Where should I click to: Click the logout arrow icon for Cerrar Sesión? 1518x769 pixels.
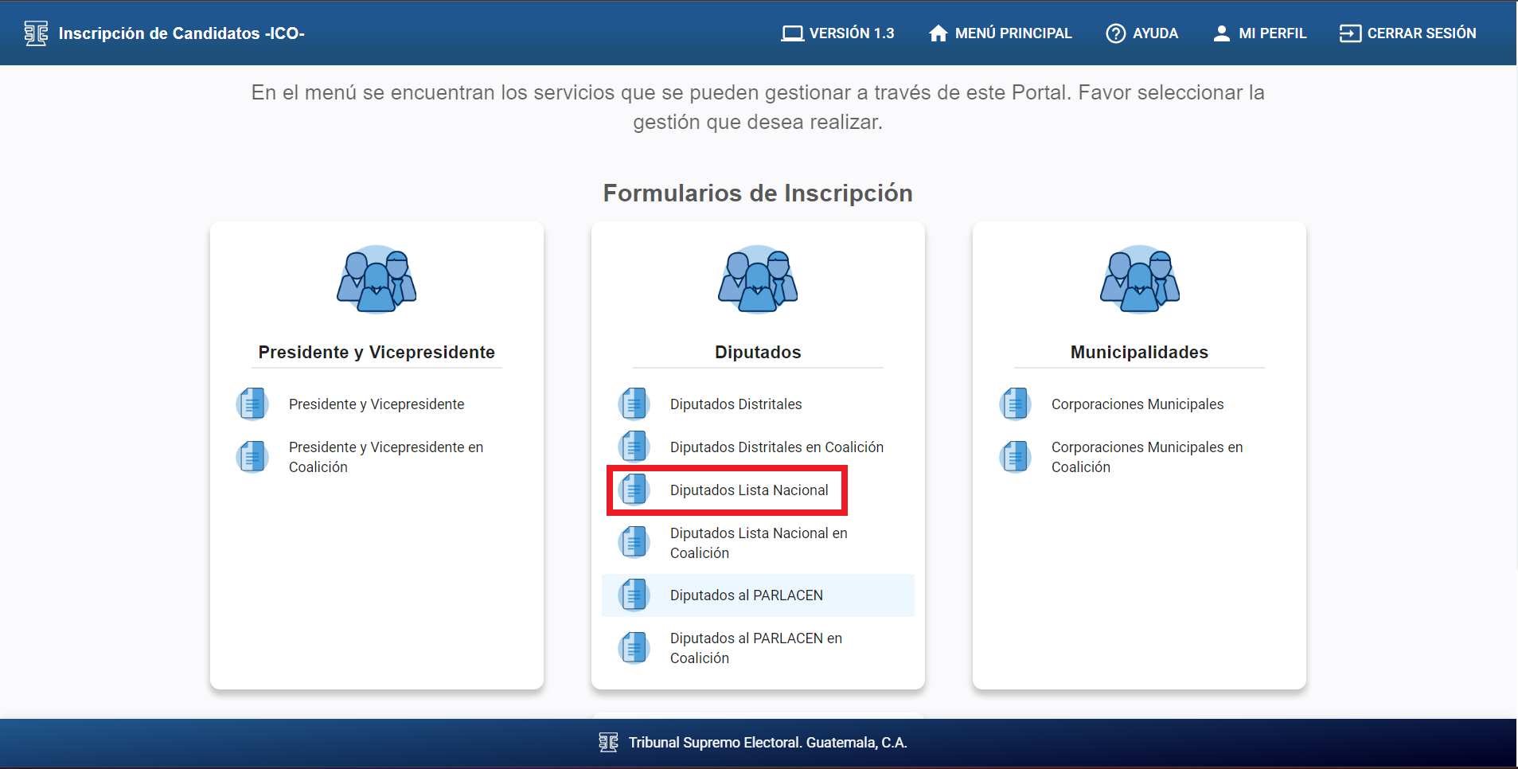tap(1350, 33)
